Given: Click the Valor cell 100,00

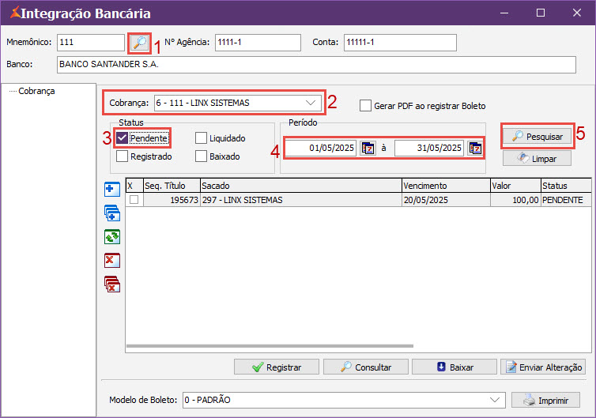Looking at the screenshot, I should [516, 200].
